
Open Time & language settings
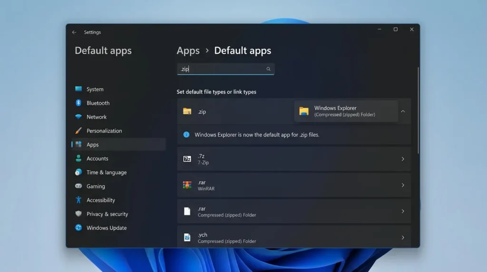(118, 172)
